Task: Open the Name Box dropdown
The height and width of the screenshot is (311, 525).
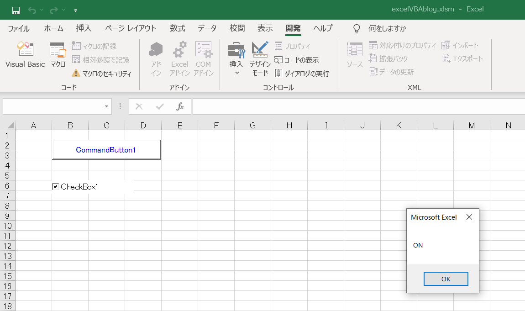Action: [106, 106]
